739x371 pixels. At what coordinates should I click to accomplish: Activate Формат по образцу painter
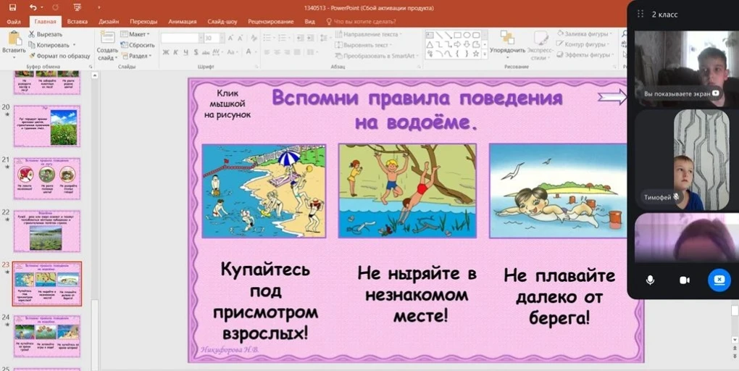[x=59, y=56]
